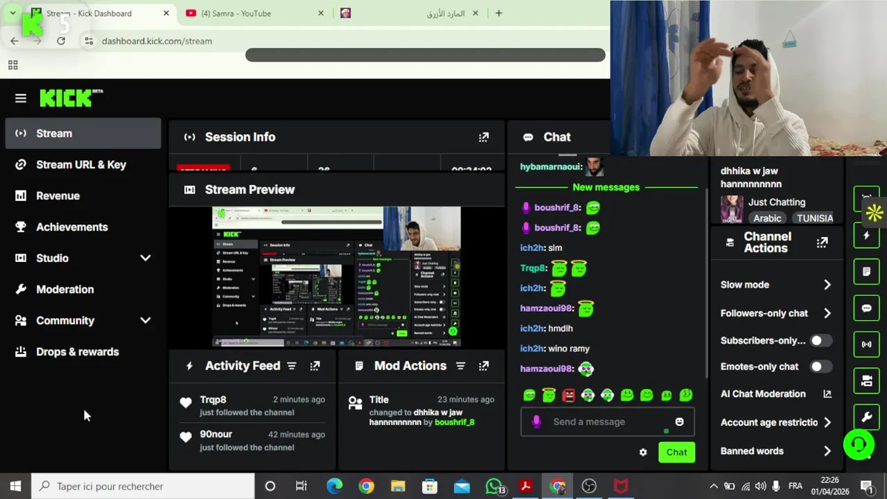Open boushrif_8 link in Mod Actions
The height and width of the screenshot is (499, 887).
[x=455, y=422]
